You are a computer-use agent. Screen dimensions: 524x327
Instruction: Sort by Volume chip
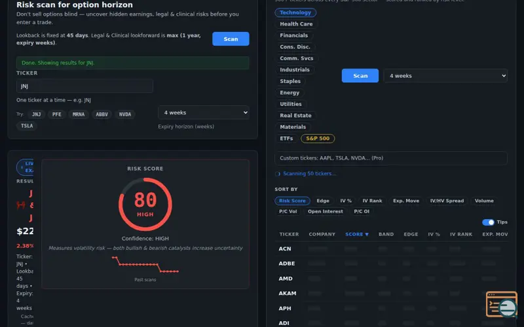(484, 201)
